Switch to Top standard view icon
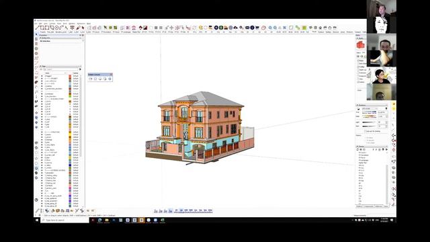Viewport: 430px width, 242px height. coord(315,28)
